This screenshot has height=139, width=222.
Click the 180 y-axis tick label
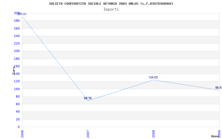(x=17, y=59)
